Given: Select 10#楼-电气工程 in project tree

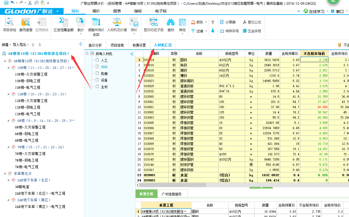Looking at the screenshot, I should coord(28,87).
